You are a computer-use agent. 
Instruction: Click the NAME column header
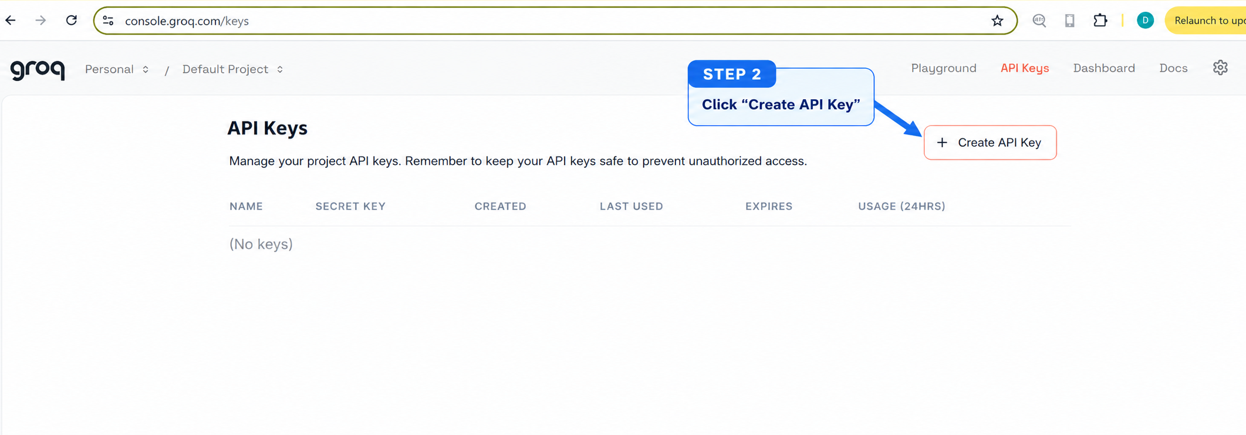(x=246, y=206)
